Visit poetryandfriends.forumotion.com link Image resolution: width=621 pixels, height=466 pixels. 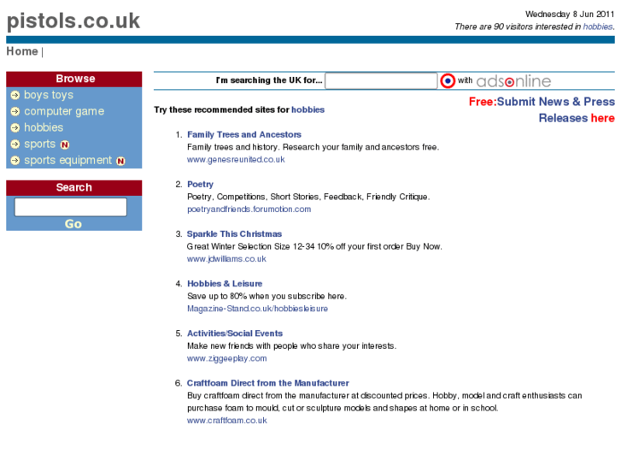point(249,209)
